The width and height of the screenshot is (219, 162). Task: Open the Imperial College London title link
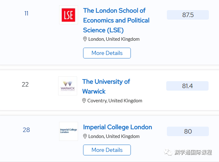coord(118,127)
